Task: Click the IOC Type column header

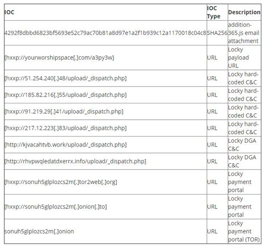Action: pos(213,13)
